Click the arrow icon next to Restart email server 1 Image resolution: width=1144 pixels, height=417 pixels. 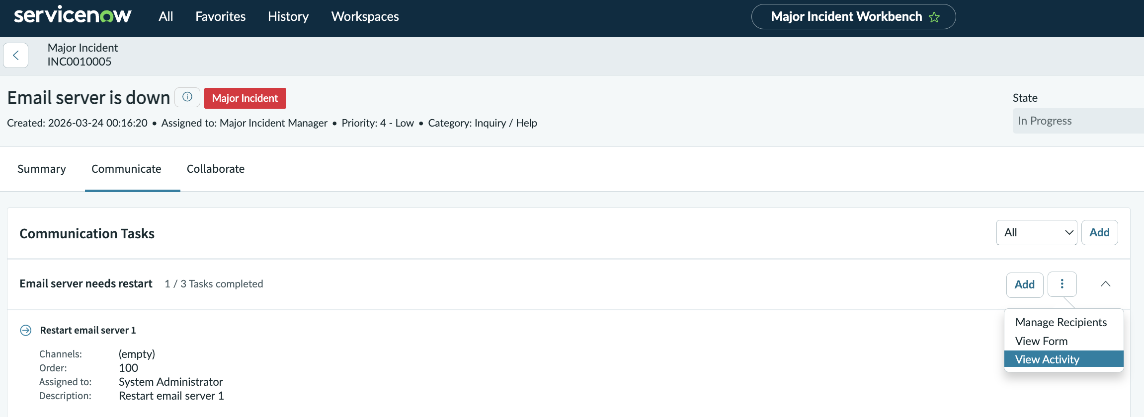[26, 330]
